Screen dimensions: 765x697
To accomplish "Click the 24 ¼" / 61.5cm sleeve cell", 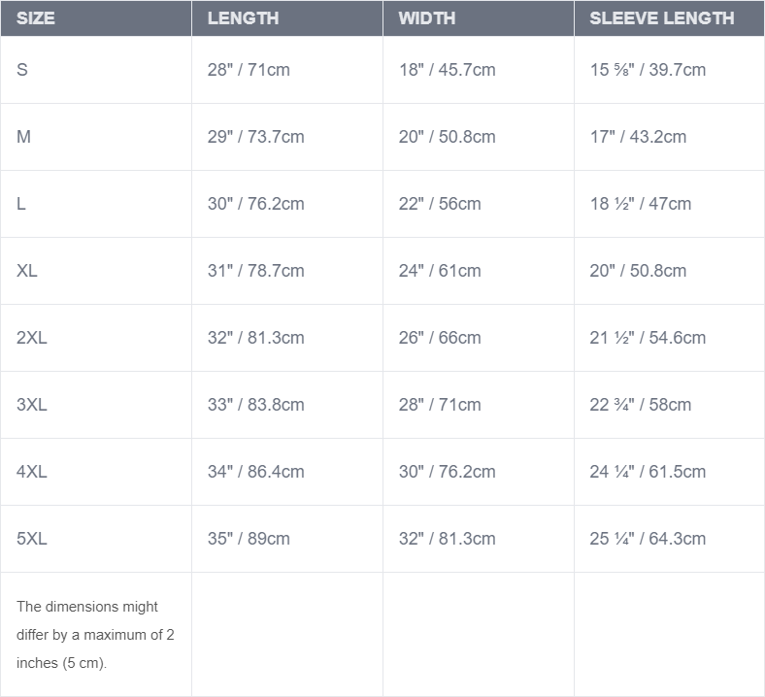I will coord(648,472).
